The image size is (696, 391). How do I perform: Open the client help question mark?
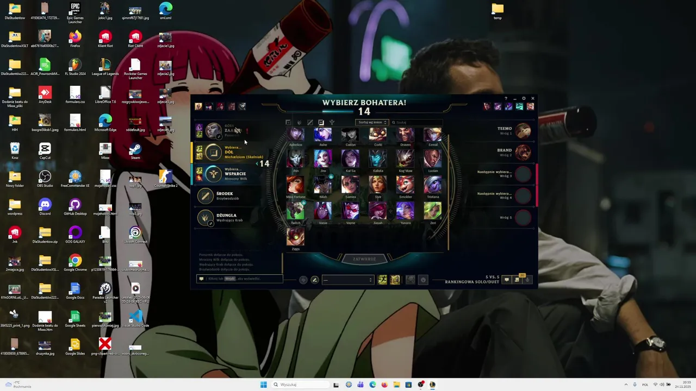(506, 98)
